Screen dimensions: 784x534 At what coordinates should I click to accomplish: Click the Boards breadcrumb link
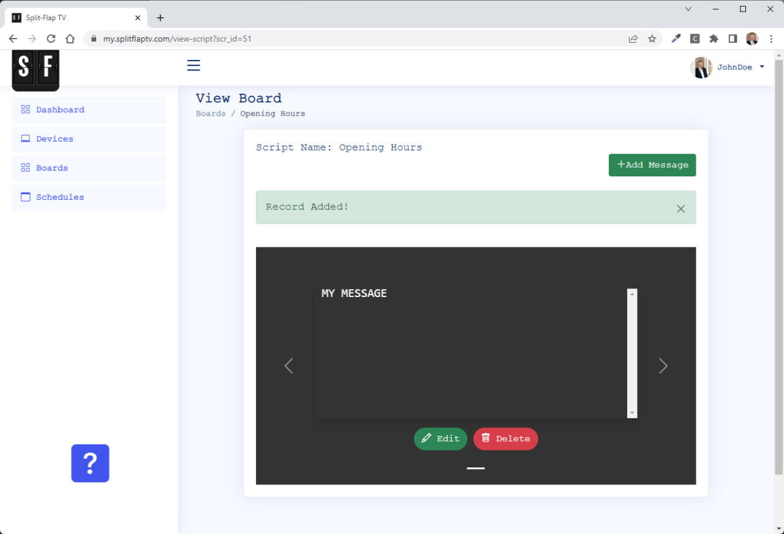tap(211, 114)
